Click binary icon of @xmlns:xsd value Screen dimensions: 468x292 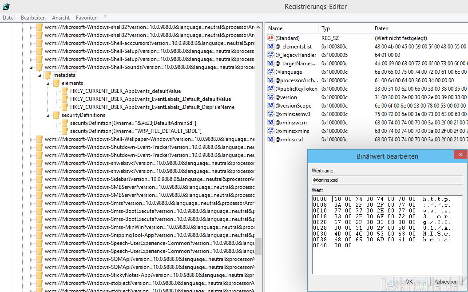(271, 139)
